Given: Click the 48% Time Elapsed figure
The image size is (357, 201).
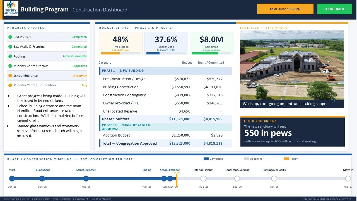Looking at the screenshot, I should click(120, 39).
